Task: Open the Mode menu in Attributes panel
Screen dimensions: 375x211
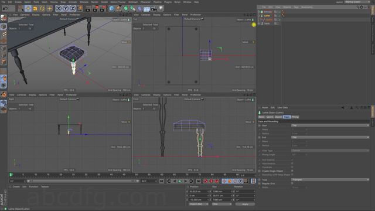Action: [265, 108]
